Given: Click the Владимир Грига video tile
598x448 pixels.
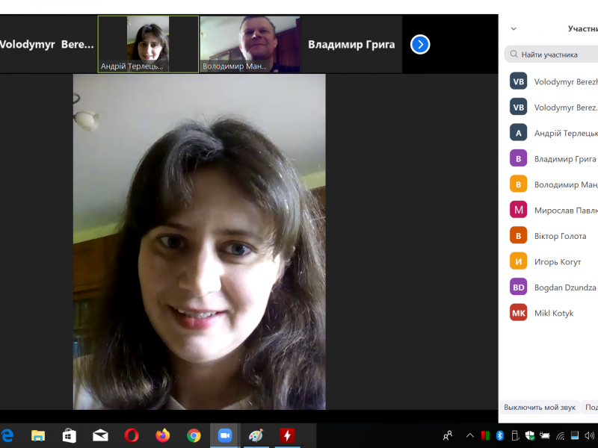Looking at the screenshot, I should pos(351,44).
